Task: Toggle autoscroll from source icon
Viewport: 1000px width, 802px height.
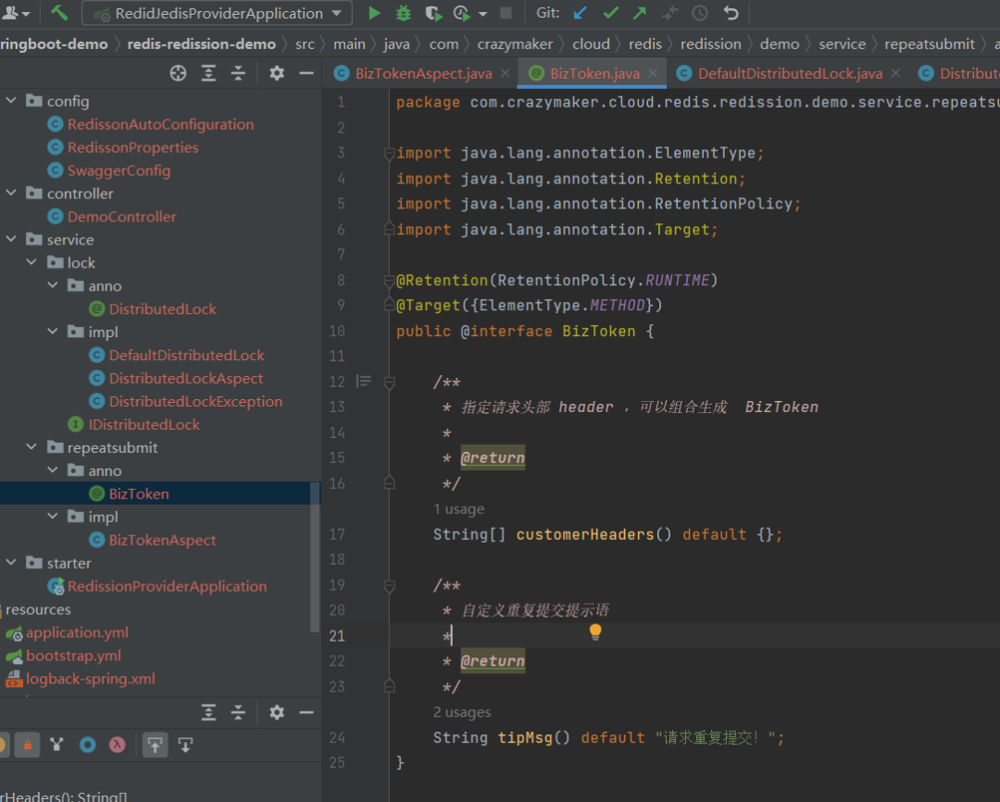Action: point(185,745)
